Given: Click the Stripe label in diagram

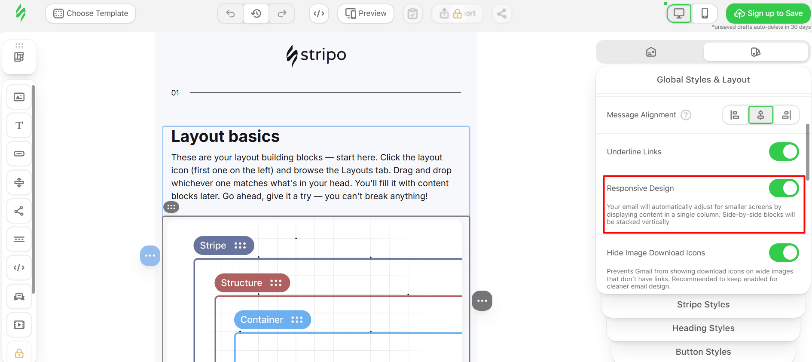Looking at the screenshot, I should click(x=223, y=245).
